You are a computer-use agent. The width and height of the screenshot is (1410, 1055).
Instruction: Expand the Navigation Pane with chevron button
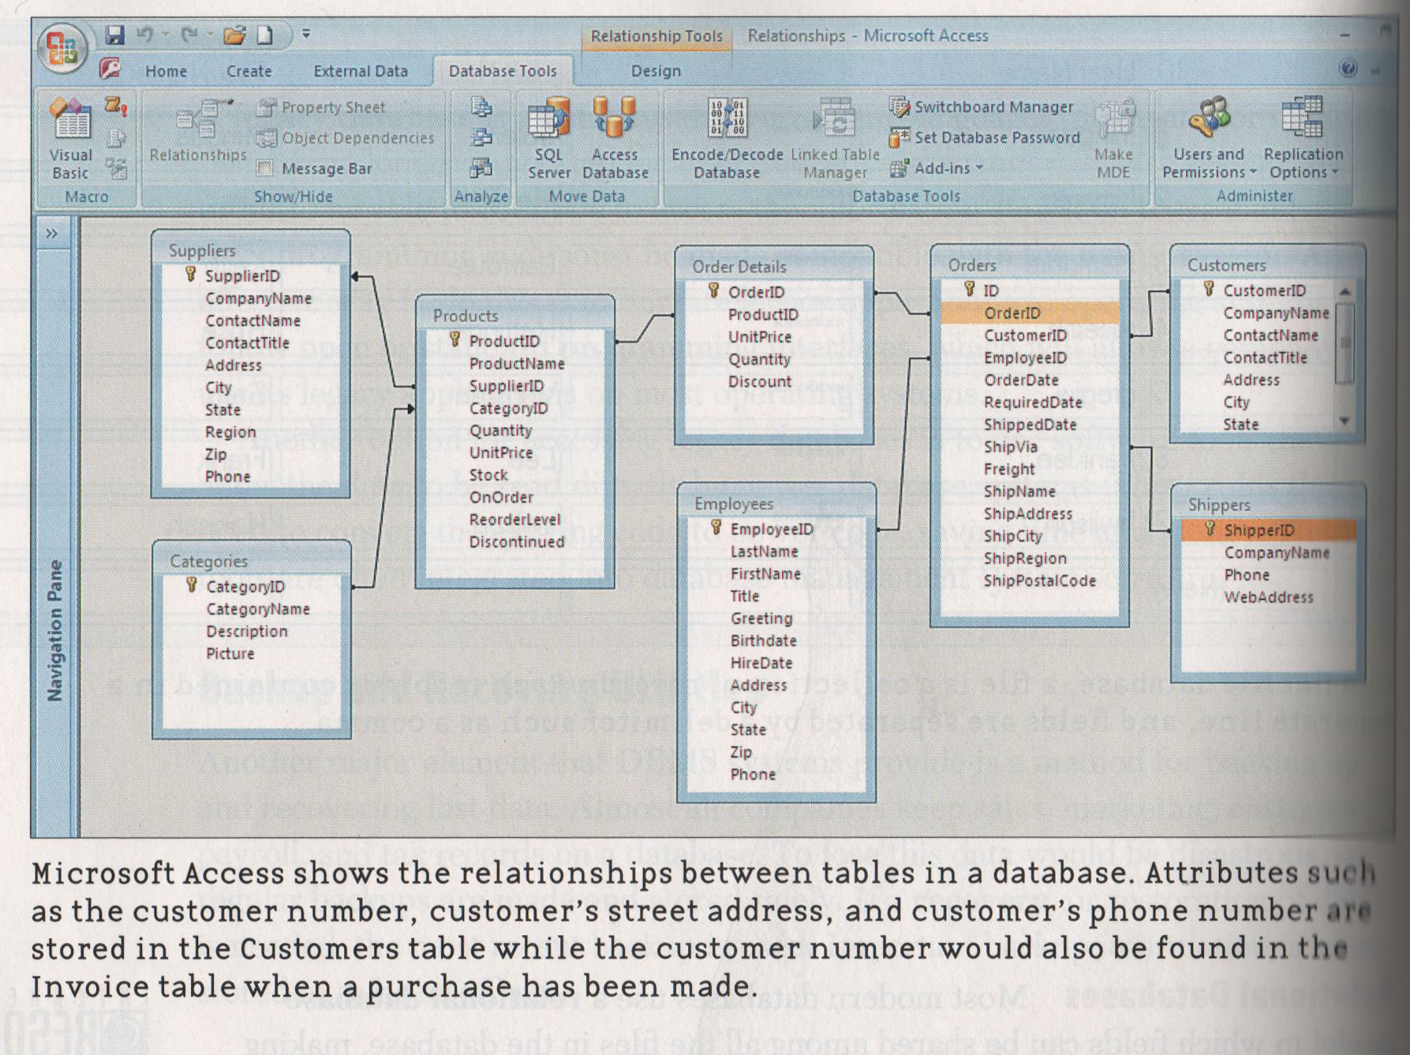click(52, 234)
